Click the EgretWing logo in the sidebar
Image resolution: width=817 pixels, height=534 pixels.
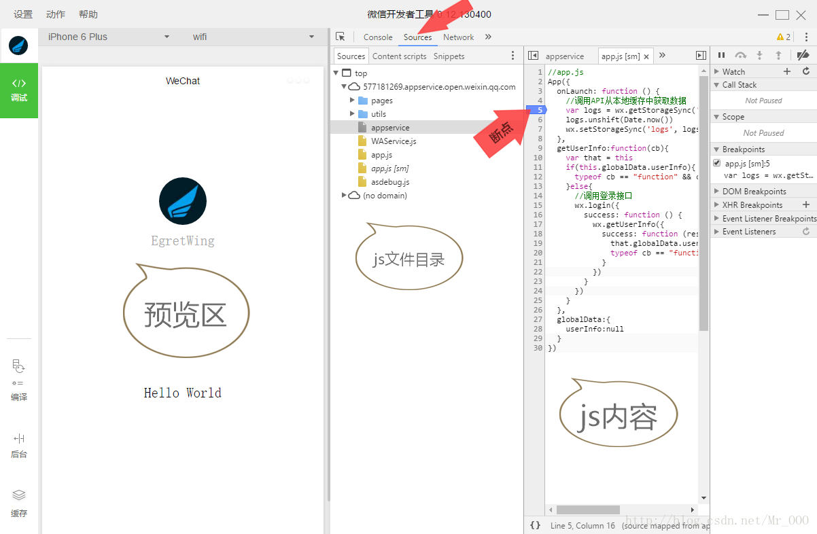(x=18, y=46)
